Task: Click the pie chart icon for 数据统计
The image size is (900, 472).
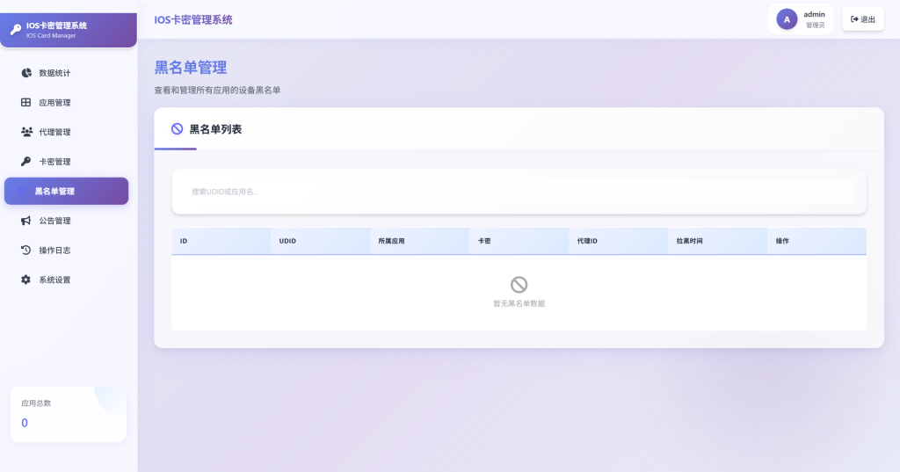Action: coord(26,73)
